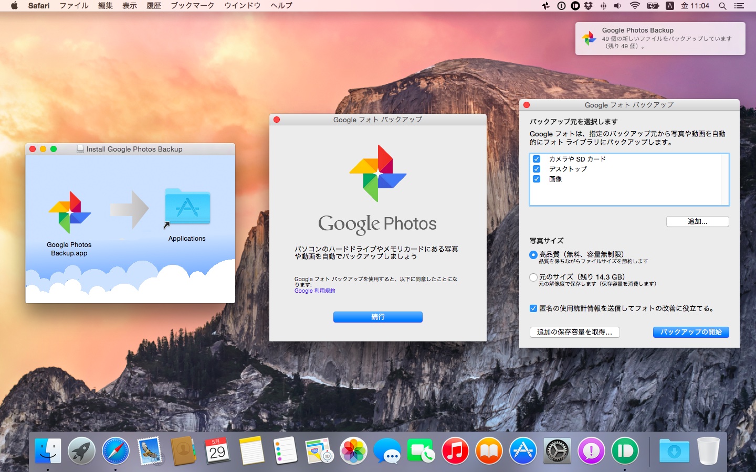Screen dimensions: 756x472
Task: Open Calendar showing 29 in the Dock
Action: [217, 451]
